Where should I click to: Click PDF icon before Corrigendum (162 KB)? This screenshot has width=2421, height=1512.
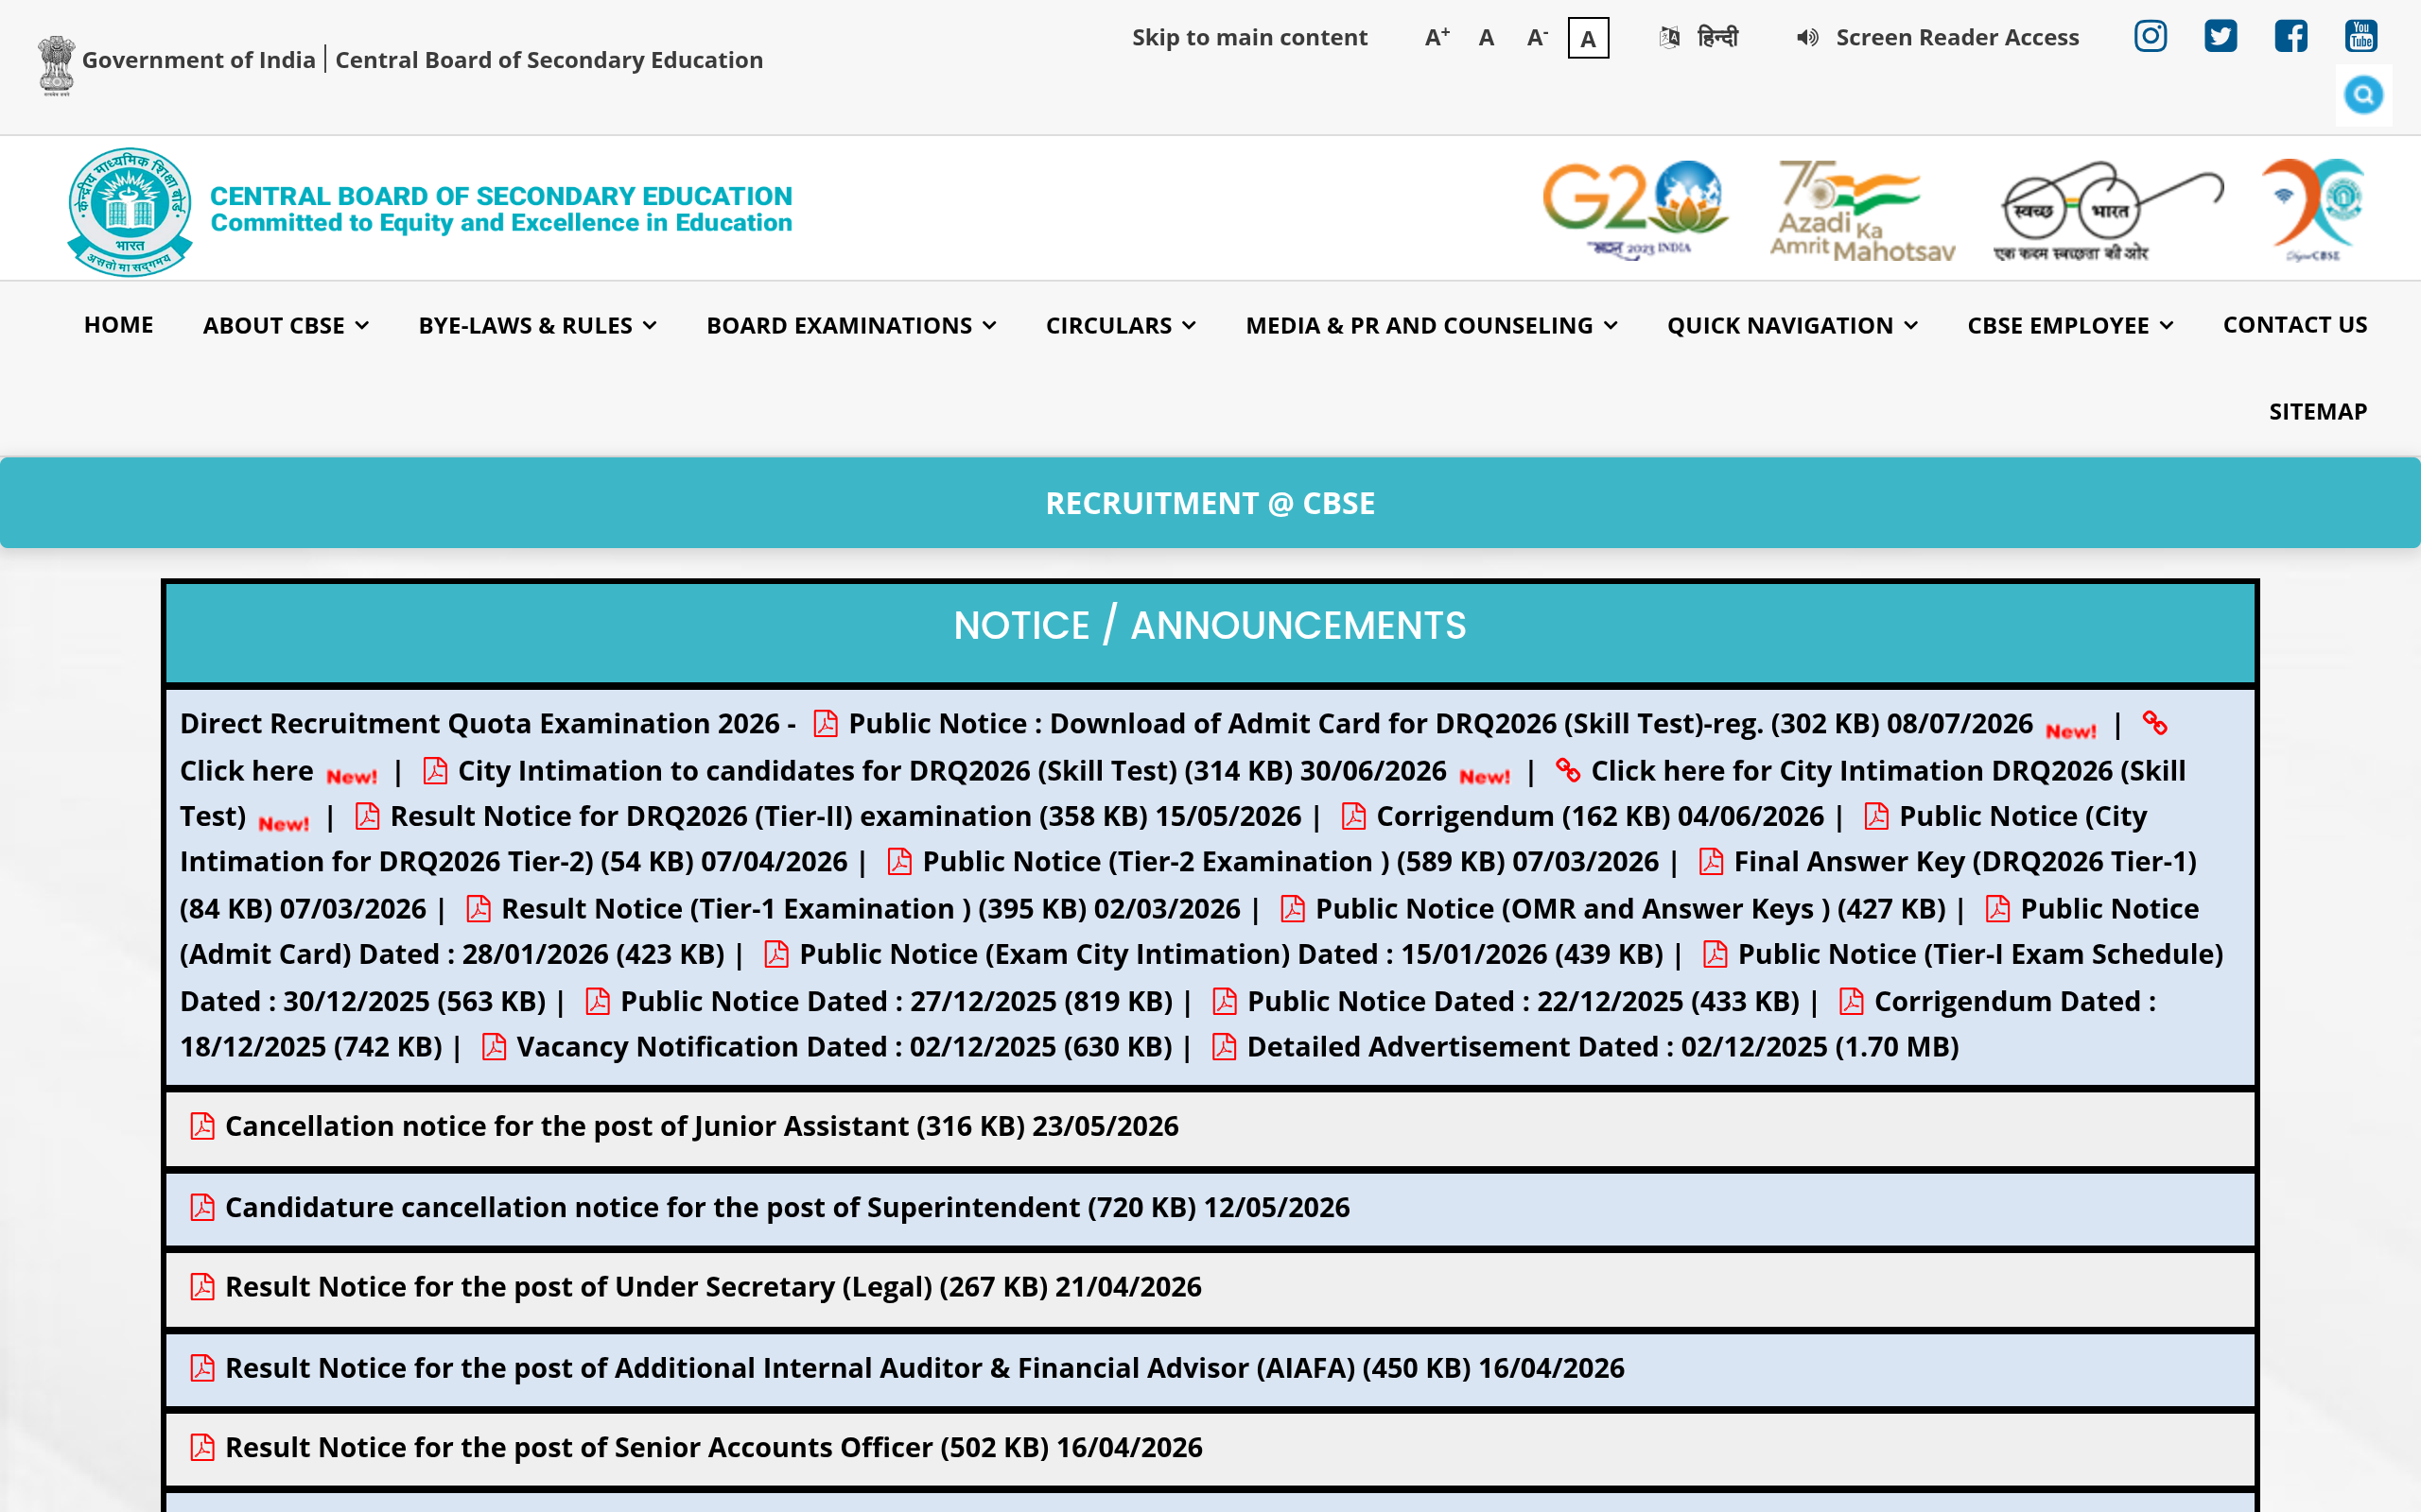[1353, 816]
